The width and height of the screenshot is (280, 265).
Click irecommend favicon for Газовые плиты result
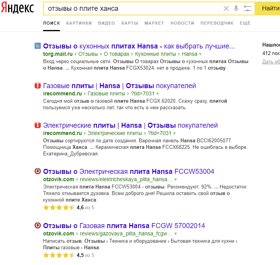click(x=38, y=85)
